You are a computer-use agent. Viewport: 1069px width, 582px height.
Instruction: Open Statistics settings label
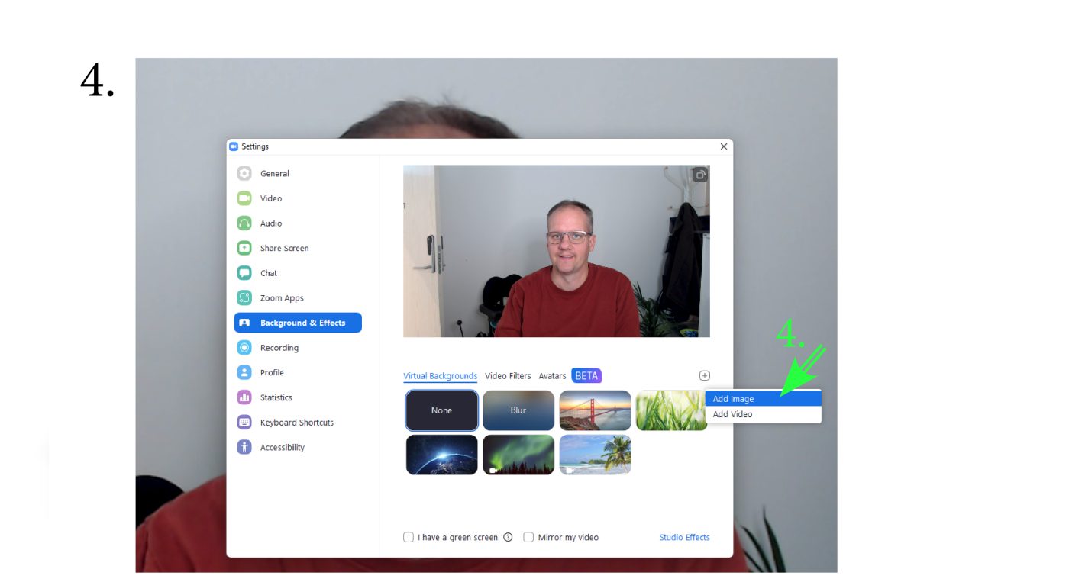(276, 397)
